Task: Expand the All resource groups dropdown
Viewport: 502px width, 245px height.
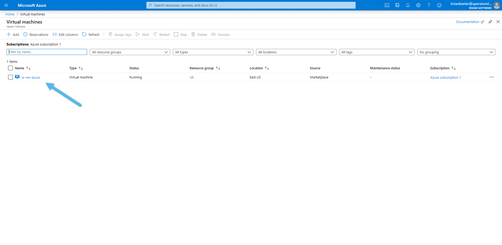Action: [130, 52]
